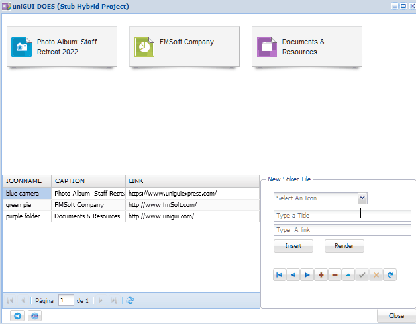Click the green pie chart icon
The height and width of the screenshot is (324, 416).
[x=144, y=47]
